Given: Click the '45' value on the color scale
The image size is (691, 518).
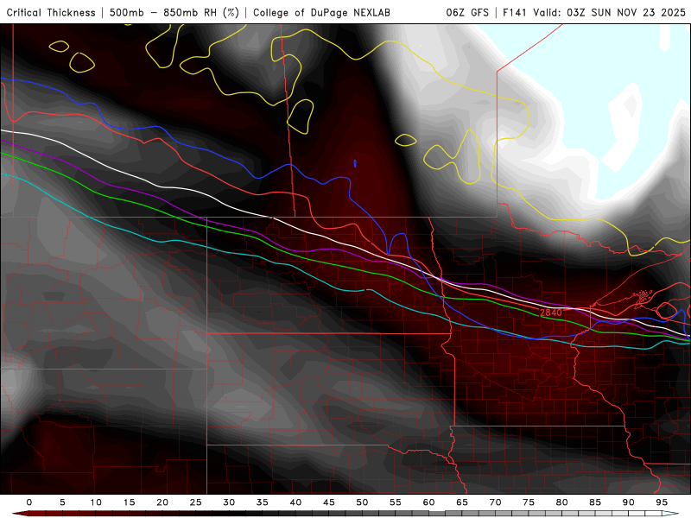Looking at the screenshot, I should click(x=329, y=502).
